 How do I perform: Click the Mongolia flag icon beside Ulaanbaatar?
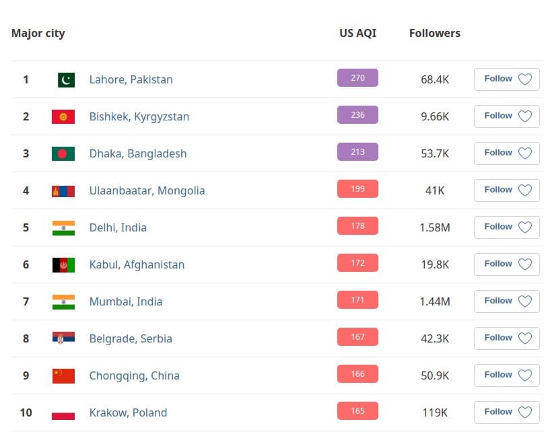coord(63,190)
